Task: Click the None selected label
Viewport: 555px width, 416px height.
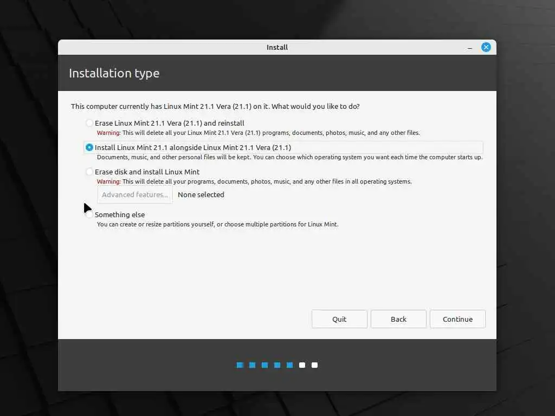Action: coord(201,194)
